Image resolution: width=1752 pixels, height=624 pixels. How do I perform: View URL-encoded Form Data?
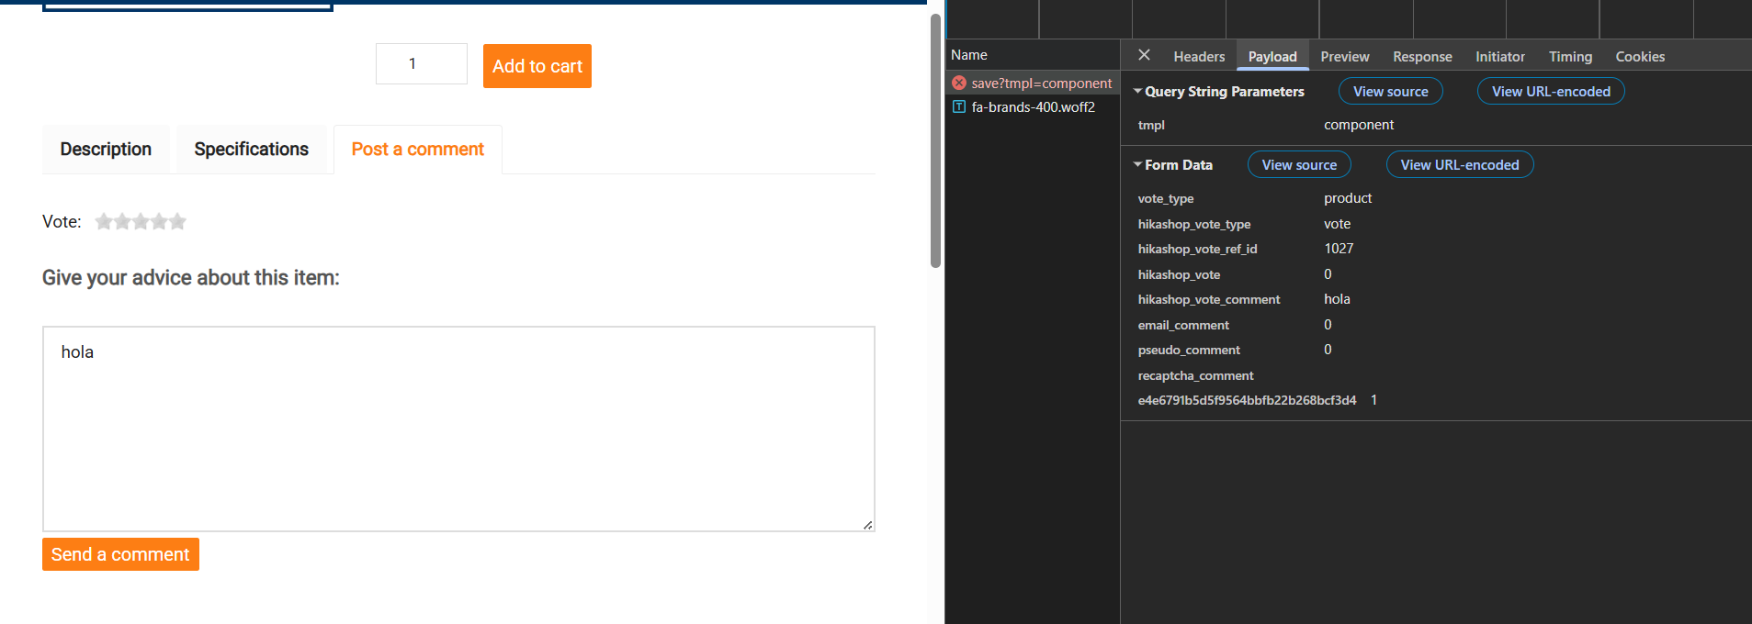coord(1460,164)
